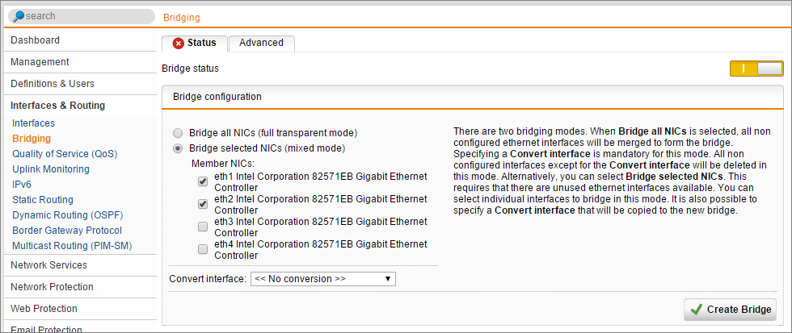This screenshot has width=792, height=333.
Task: Uncheck the eth1 member NIC checkbox
Action: [203, 182]
